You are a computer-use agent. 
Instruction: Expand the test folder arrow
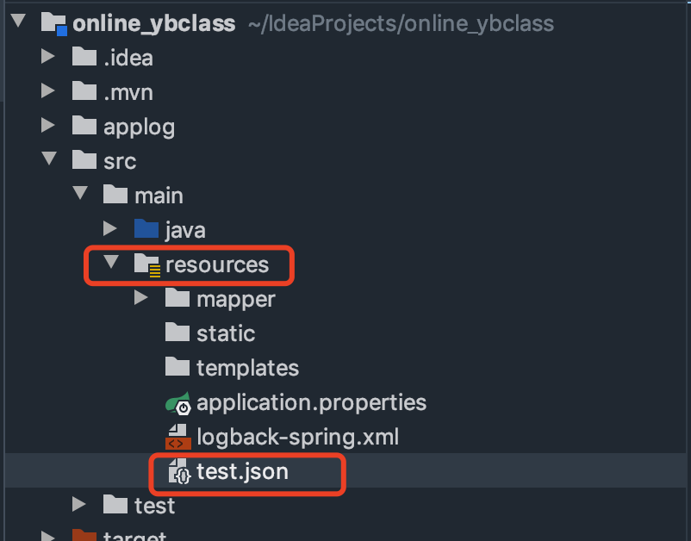tap(79, 504)
